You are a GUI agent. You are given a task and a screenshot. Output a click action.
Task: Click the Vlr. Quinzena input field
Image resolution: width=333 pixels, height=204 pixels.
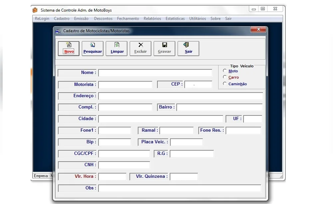coord(184,177)
